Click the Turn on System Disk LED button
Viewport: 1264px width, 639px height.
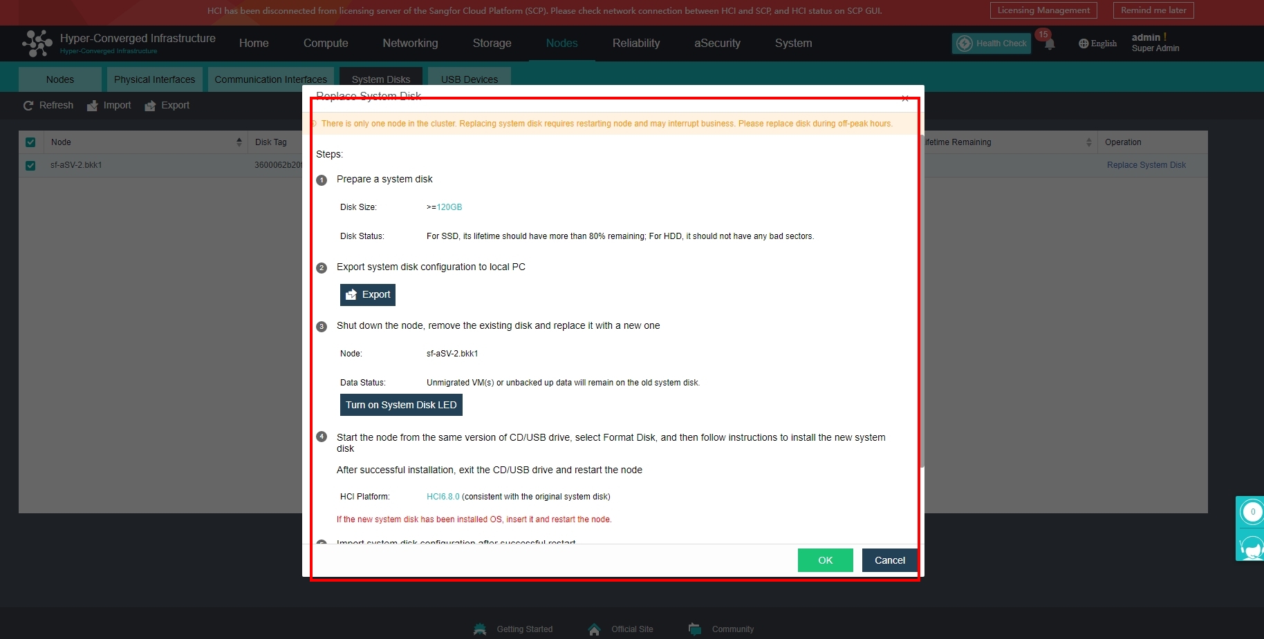pos(401,406)
